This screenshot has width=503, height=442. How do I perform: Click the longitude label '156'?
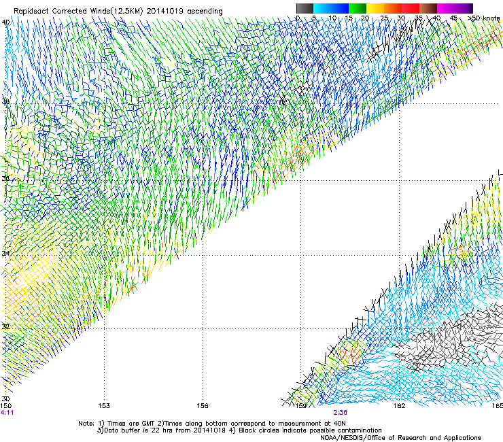(203, 406)
